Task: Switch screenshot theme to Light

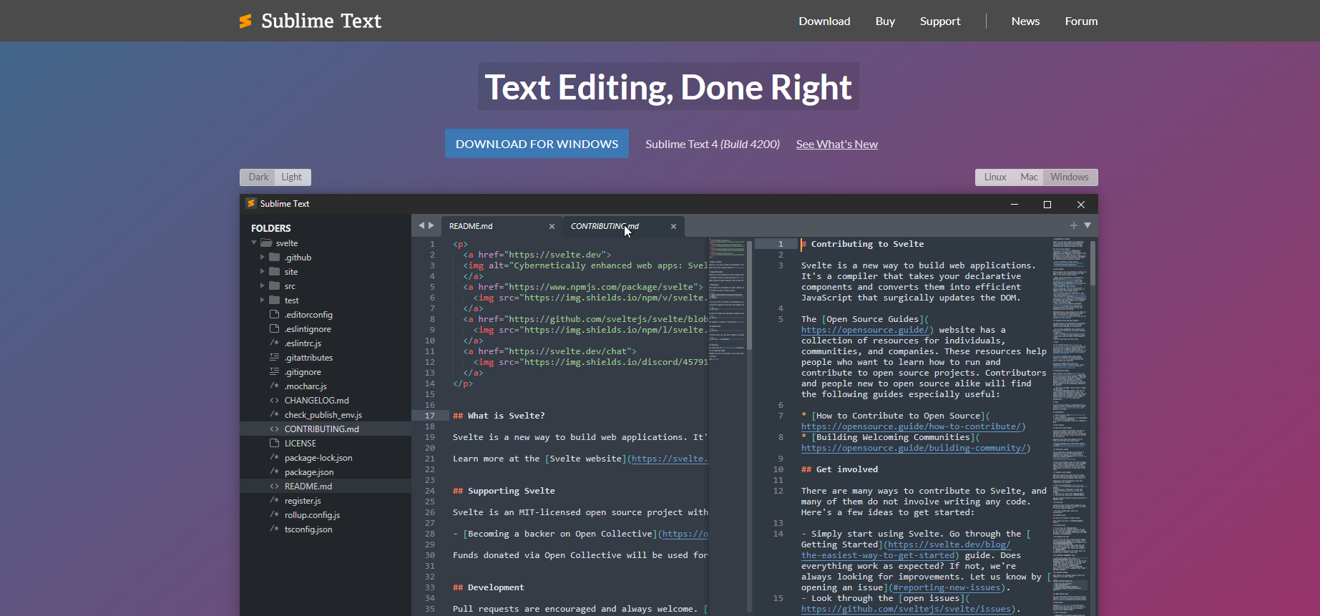Action: pos(292,177)
